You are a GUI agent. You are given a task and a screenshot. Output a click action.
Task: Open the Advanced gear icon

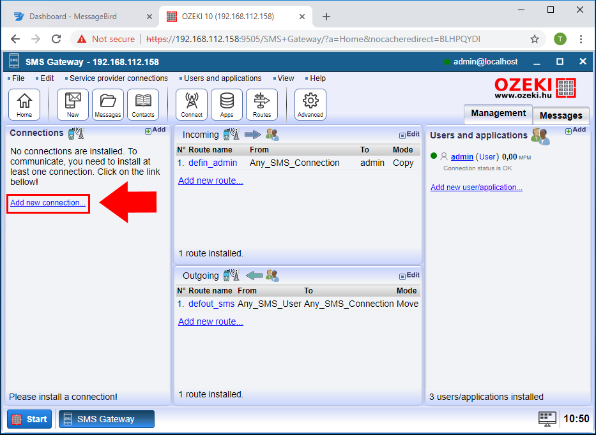[310, 105]
